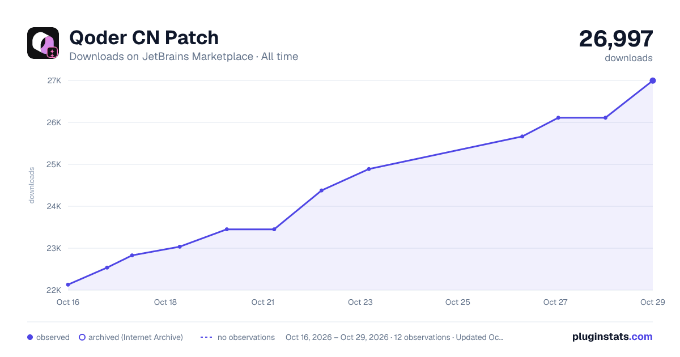The height and width of the screenshot is (357, 680).
Task: Click the 'downloads' caption under 26,997
Action: coord(628,58)
